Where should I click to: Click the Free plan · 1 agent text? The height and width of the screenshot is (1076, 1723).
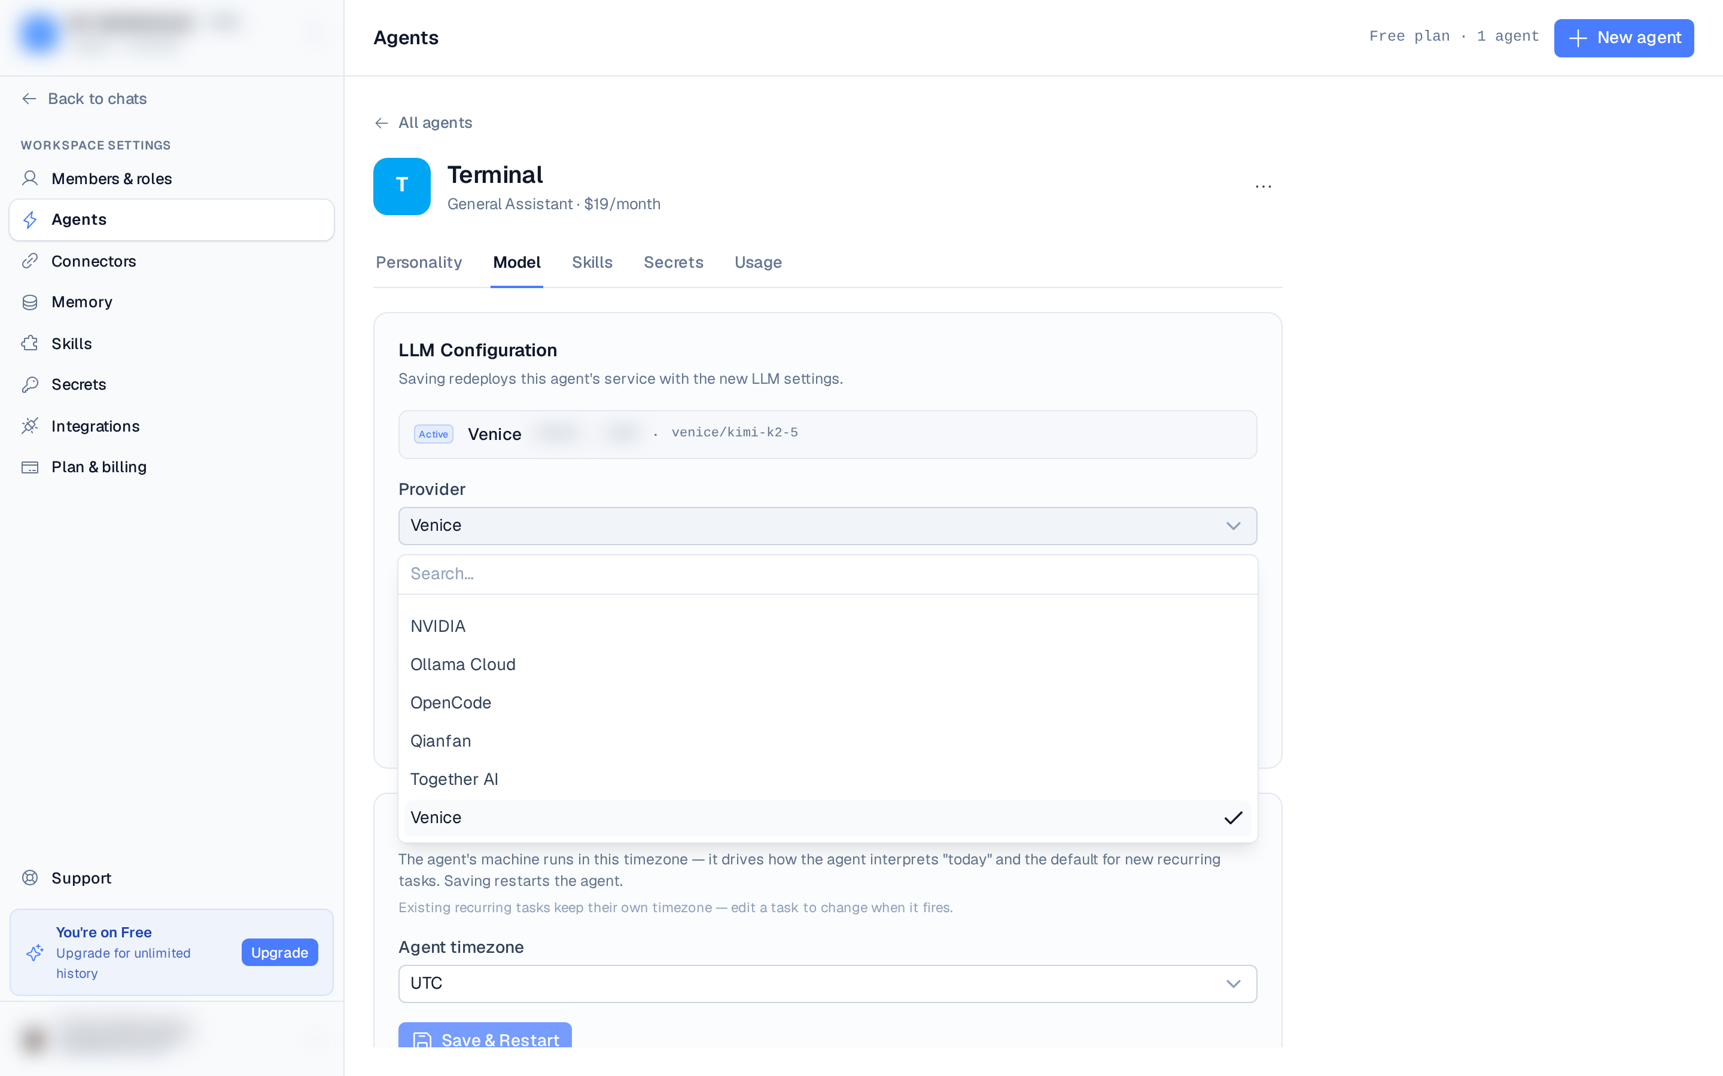1453,36
